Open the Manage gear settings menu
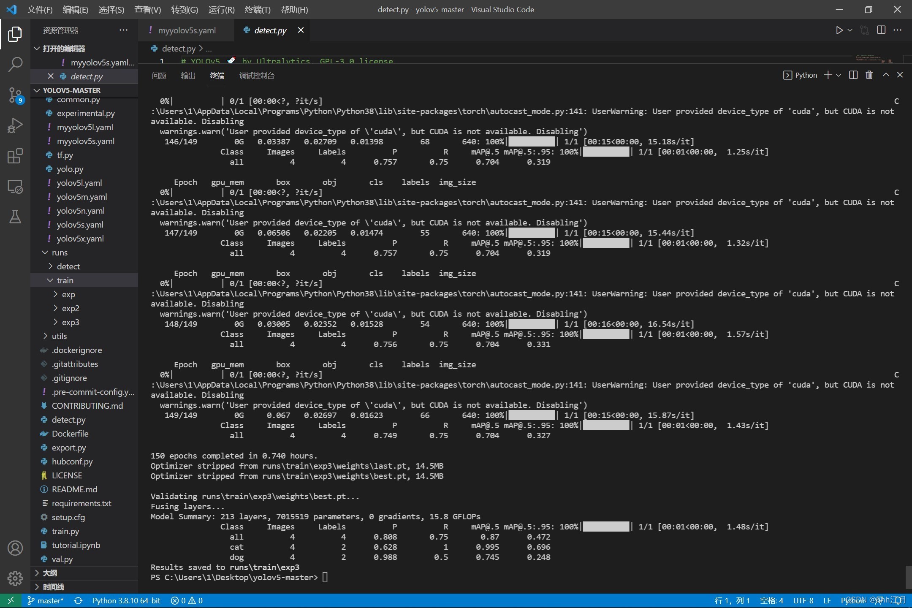Viewport: 912px width, 608px height. [15, 578]
